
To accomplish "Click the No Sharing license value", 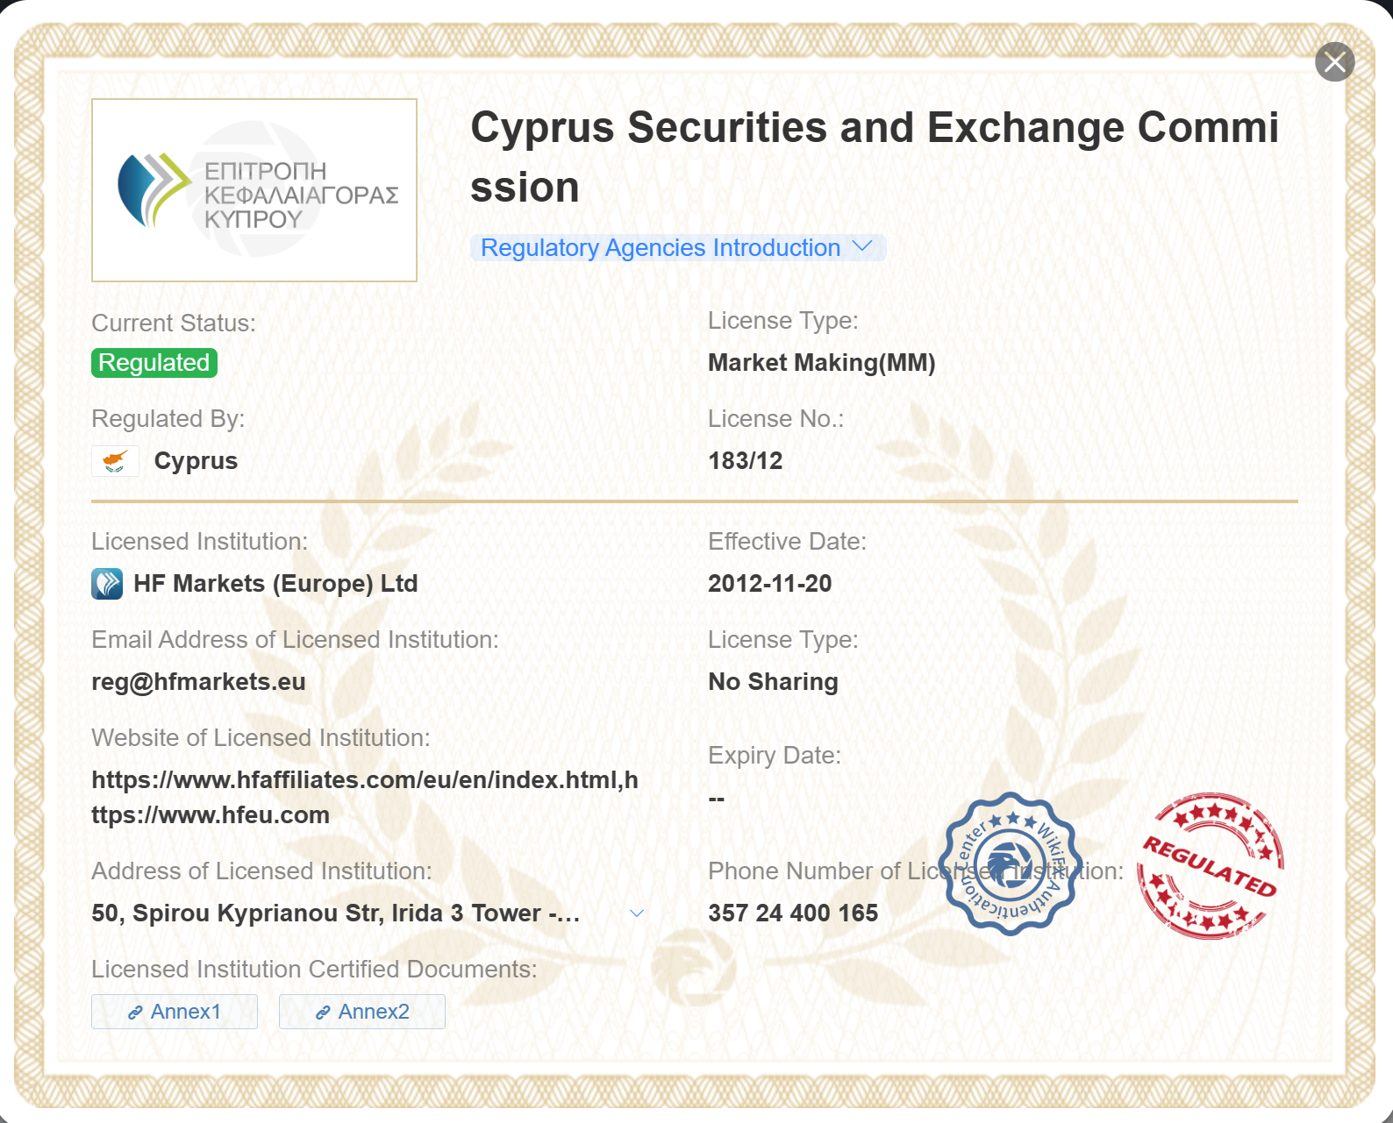I will click(x=773, y=682).
